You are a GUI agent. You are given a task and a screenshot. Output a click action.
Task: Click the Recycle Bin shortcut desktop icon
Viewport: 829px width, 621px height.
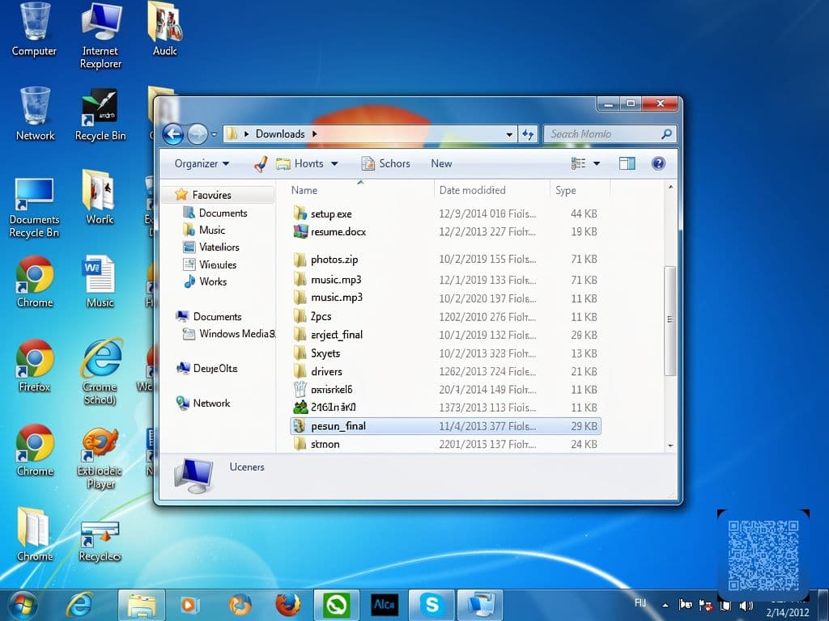[x=100, y=115]
